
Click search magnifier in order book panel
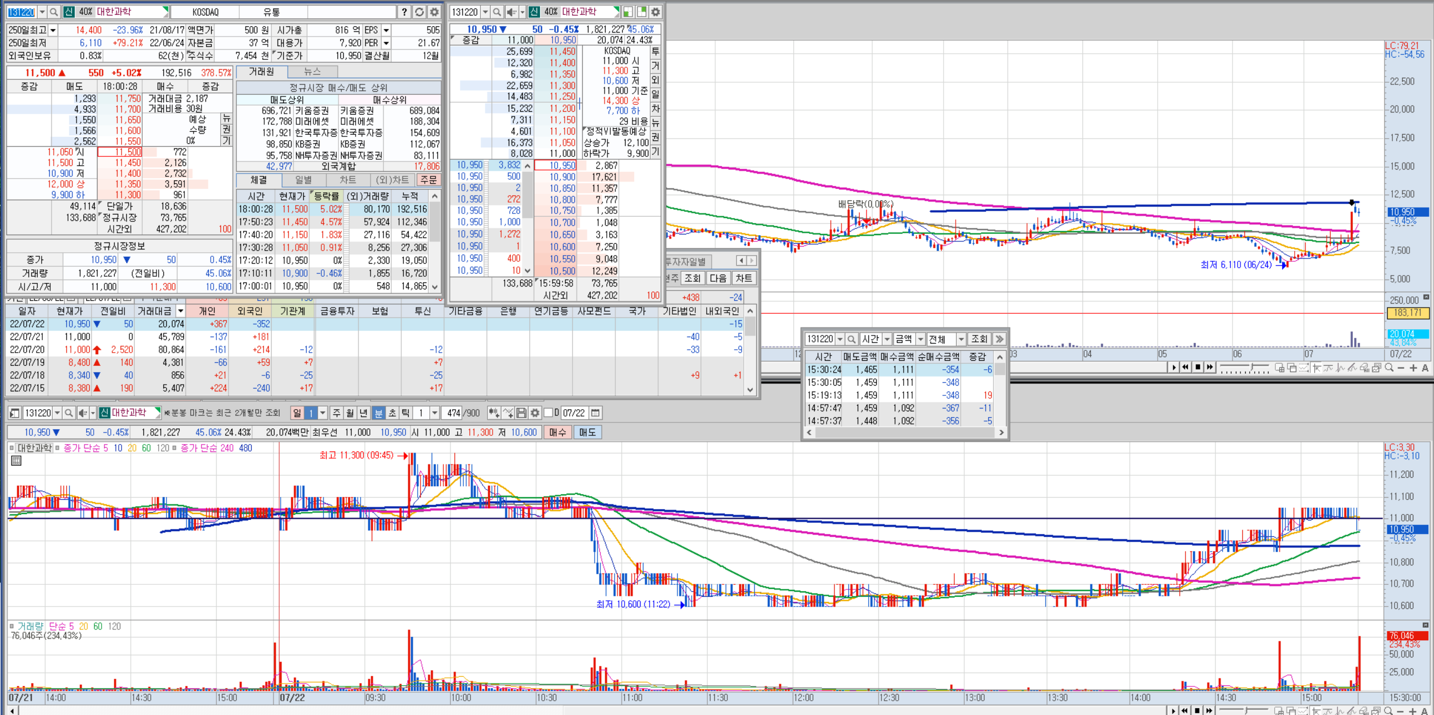click(497, 11)
